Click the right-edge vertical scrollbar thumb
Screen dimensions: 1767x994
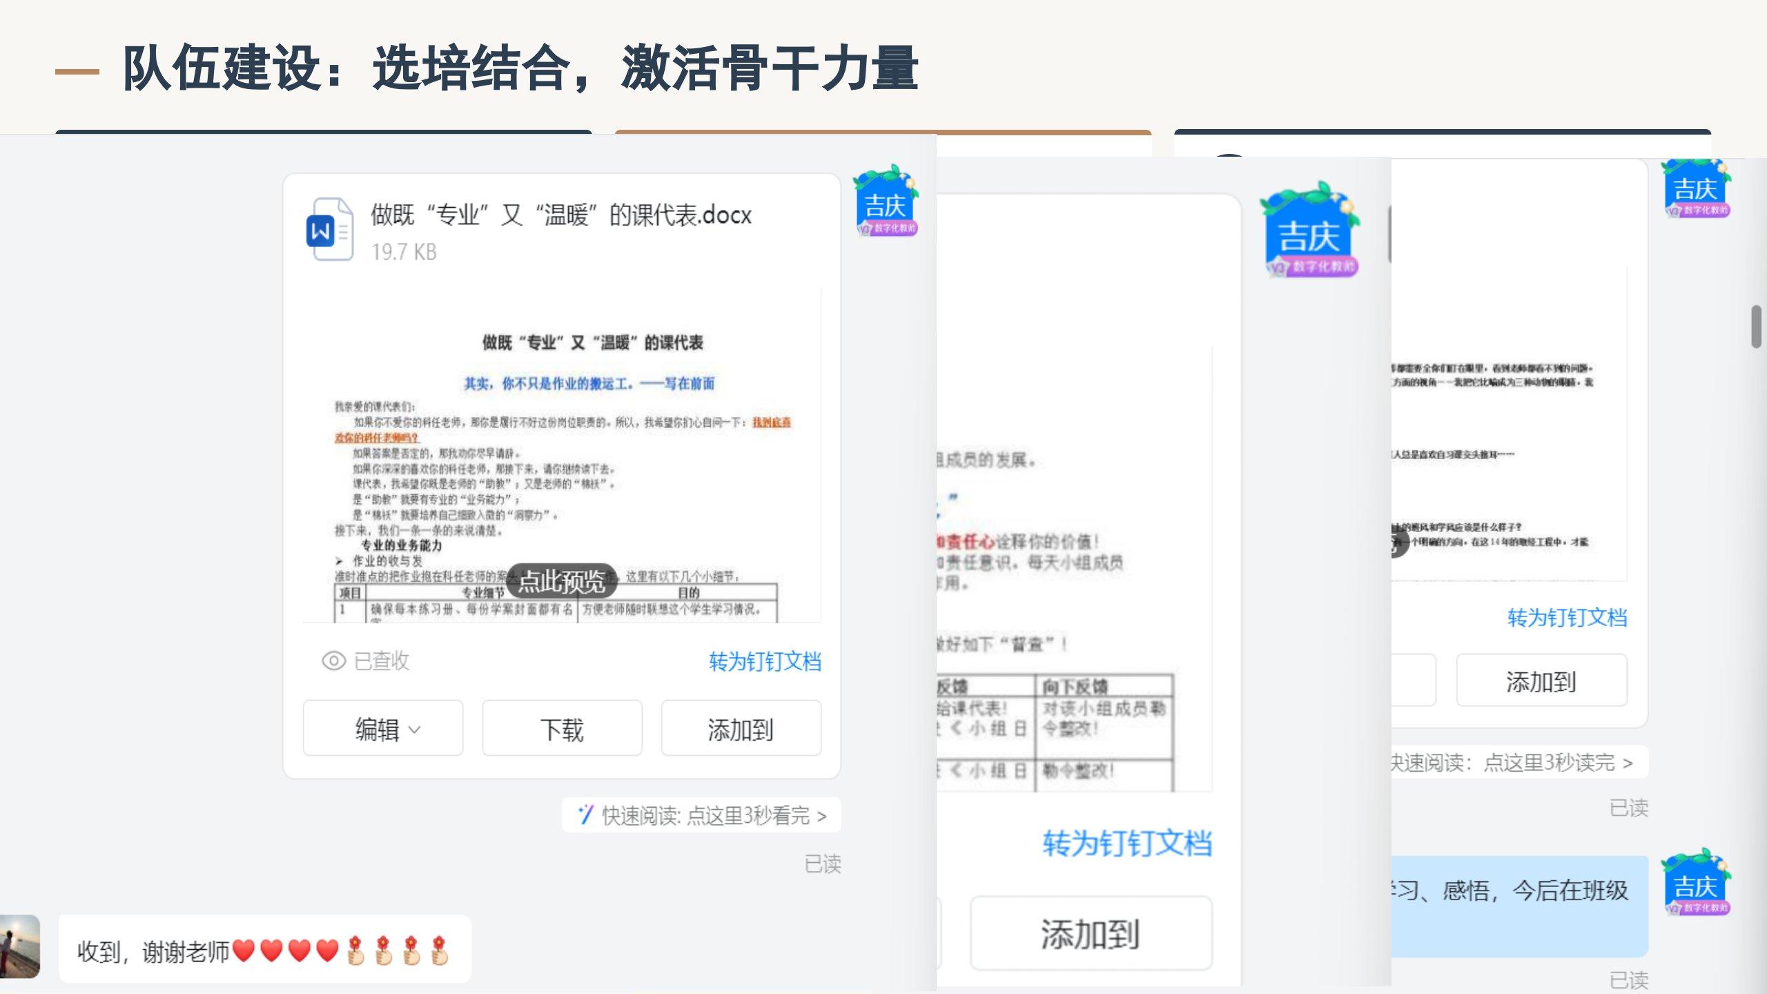1756,326
